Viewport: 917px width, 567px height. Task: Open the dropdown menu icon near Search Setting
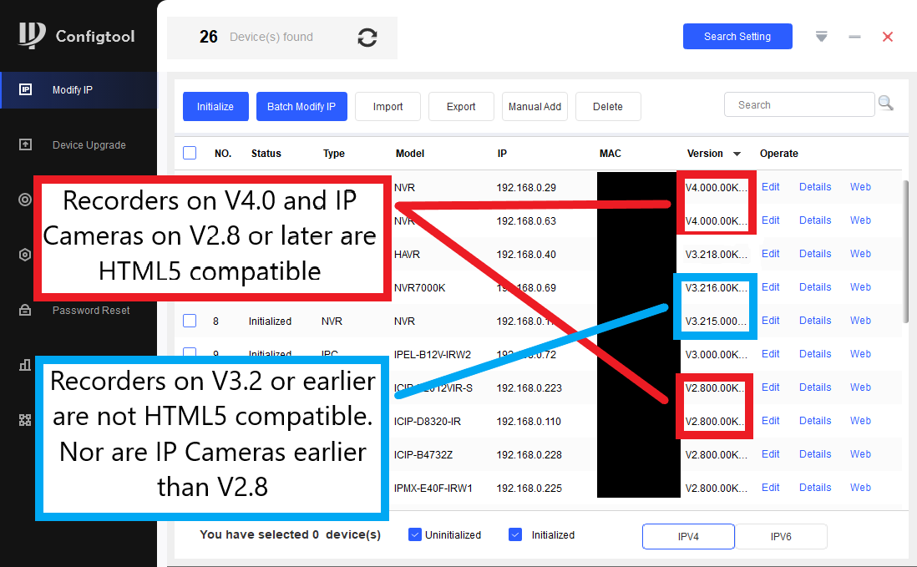click(821, 37)
